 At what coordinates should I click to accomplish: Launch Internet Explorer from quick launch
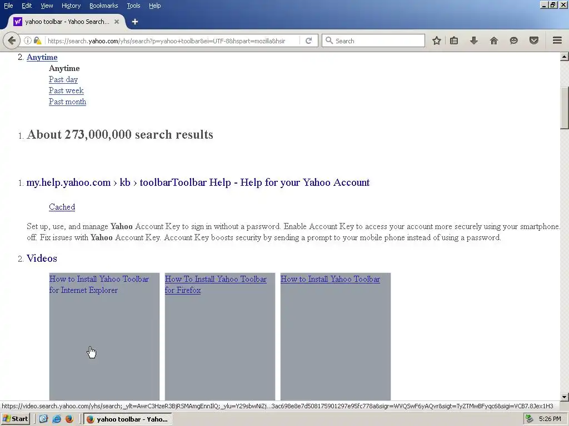pos(56,419)
